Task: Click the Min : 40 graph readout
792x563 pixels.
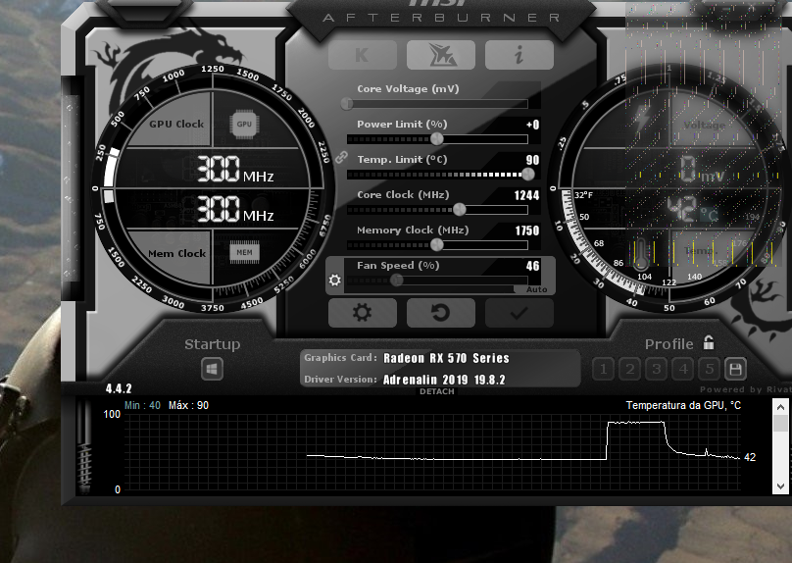Action: 142,405
